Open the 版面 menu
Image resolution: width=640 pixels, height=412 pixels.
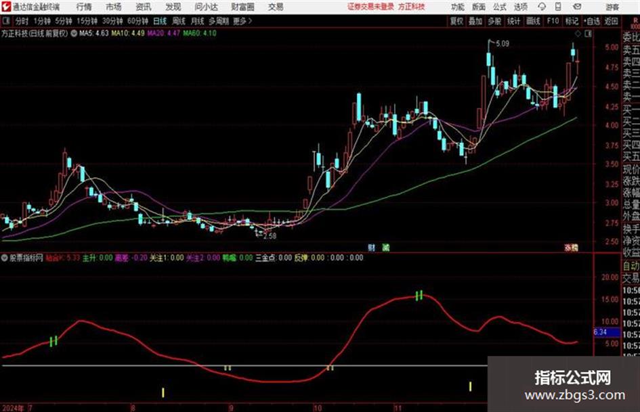(x=478, y=7)
